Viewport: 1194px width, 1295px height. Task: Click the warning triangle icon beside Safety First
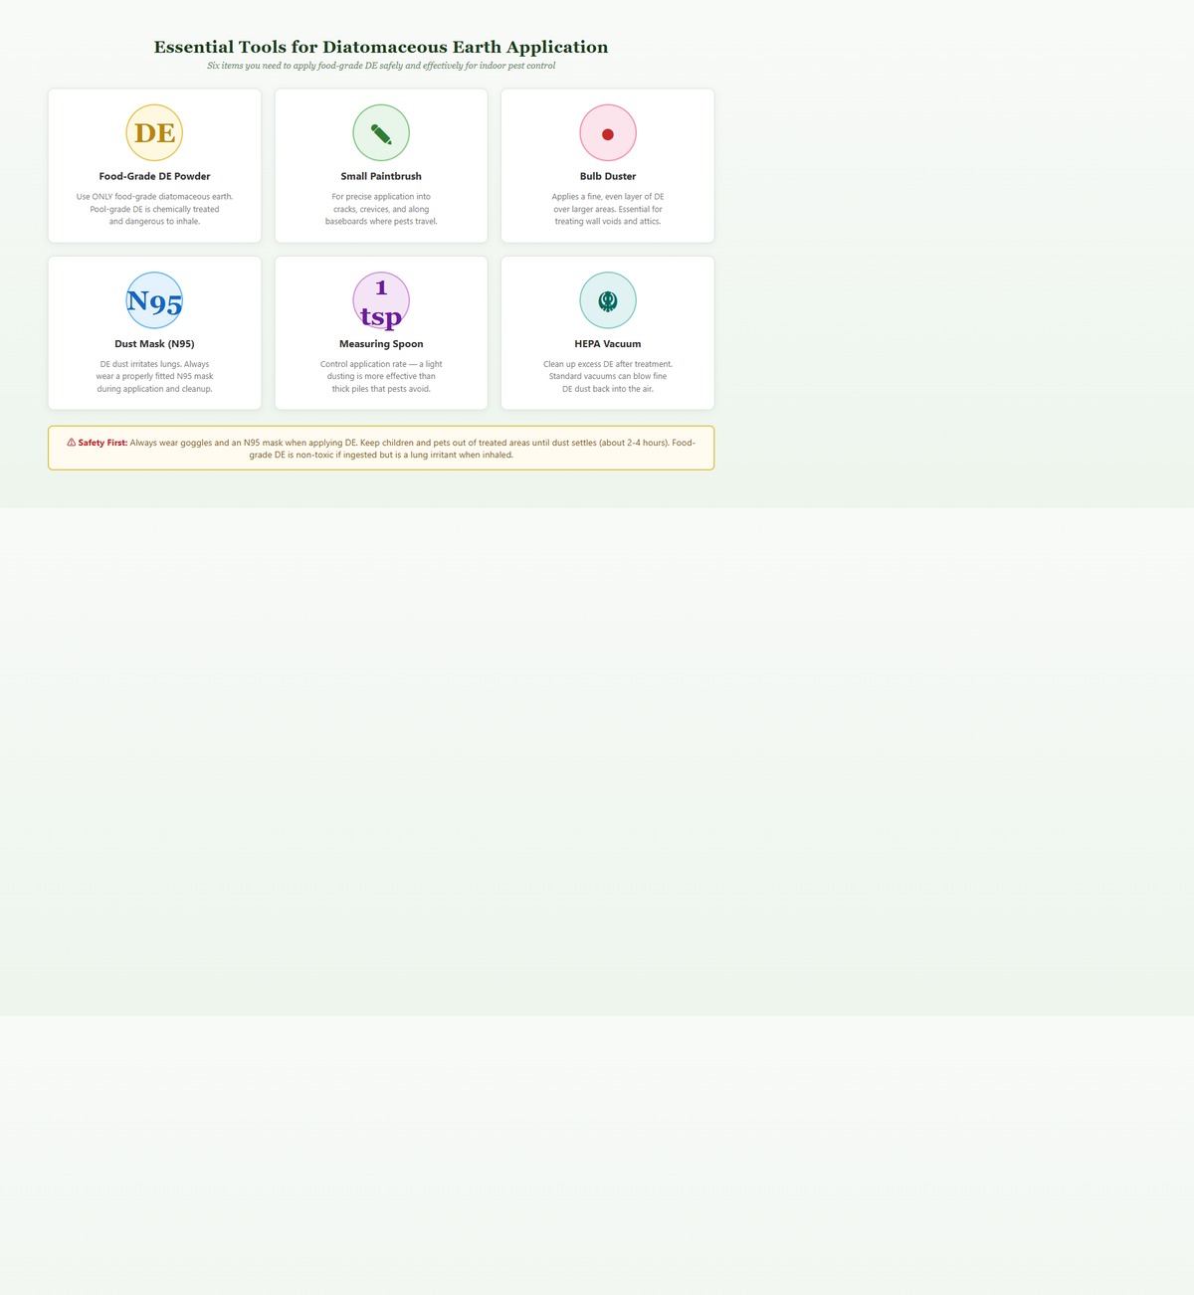coord(72,443)
